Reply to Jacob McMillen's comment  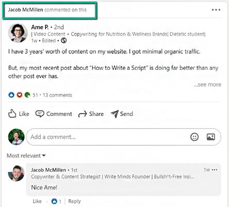point(74,201)
